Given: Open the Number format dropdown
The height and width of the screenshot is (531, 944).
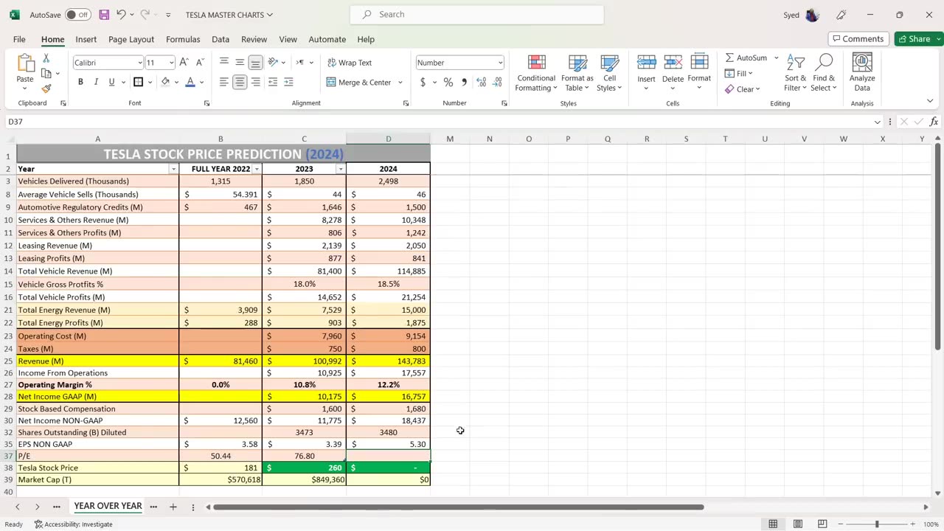Looking at the screenshot, I should (x=500, y=63).
